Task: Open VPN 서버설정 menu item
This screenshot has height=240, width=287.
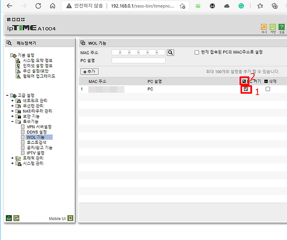Action: click(x=39, y=127)
